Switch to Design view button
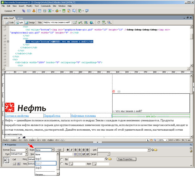 (30, 23)
